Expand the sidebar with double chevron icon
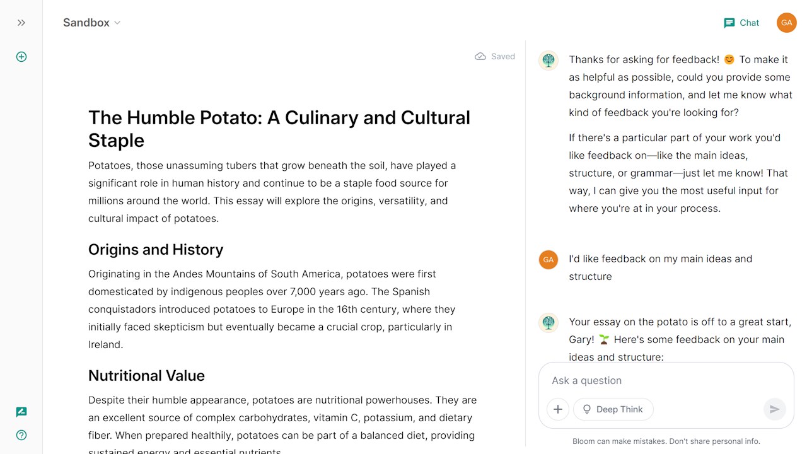 coord(21,23)
